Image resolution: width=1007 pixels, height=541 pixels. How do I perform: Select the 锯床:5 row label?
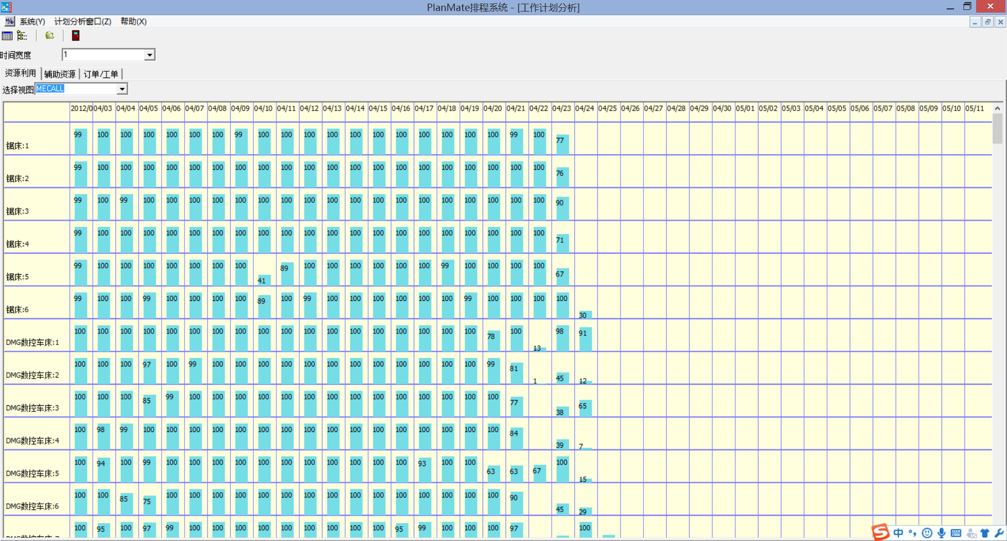point(18,277)
